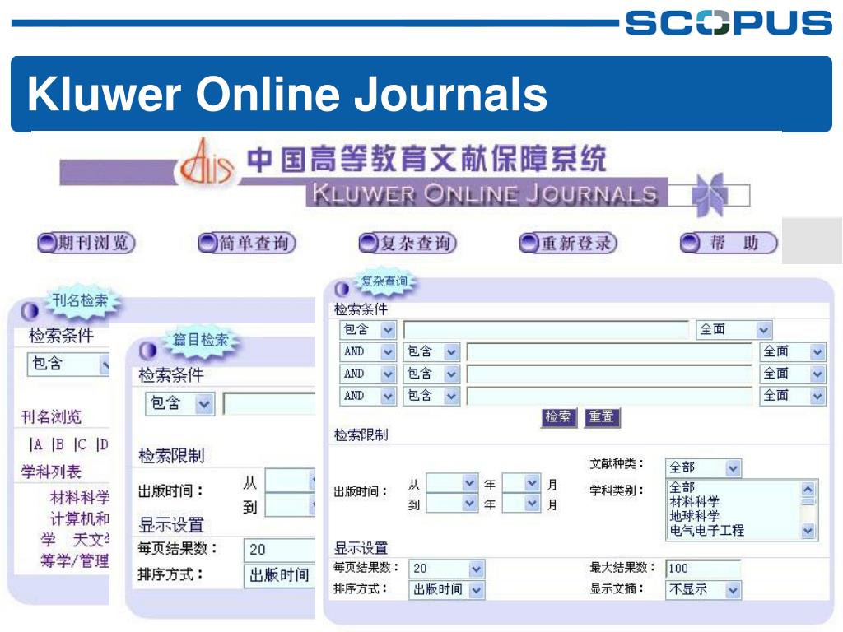
Task: Open the 从 year dropdown in 复杂查询
Action: click(x=452, y=483)
